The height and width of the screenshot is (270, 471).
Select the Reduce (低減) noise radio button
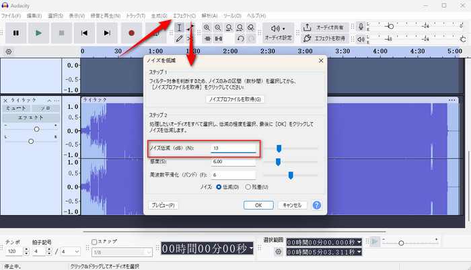219,187
